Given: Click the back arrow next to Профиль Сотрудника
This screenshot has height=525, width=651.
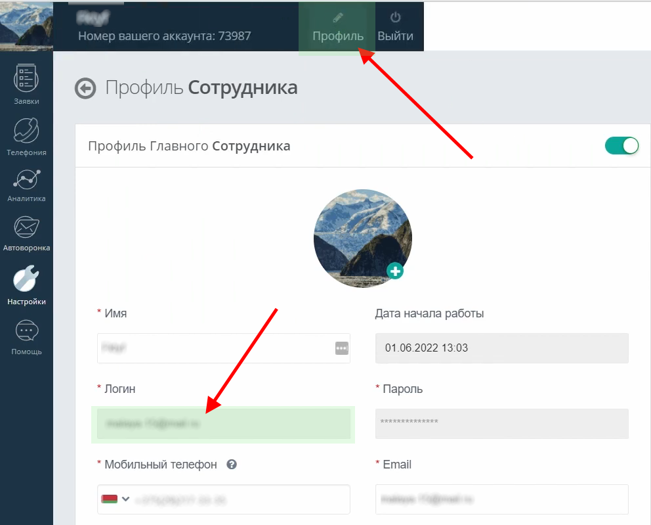Looking at the screenshot, I should pyautogui.click(x=85, y=88).
